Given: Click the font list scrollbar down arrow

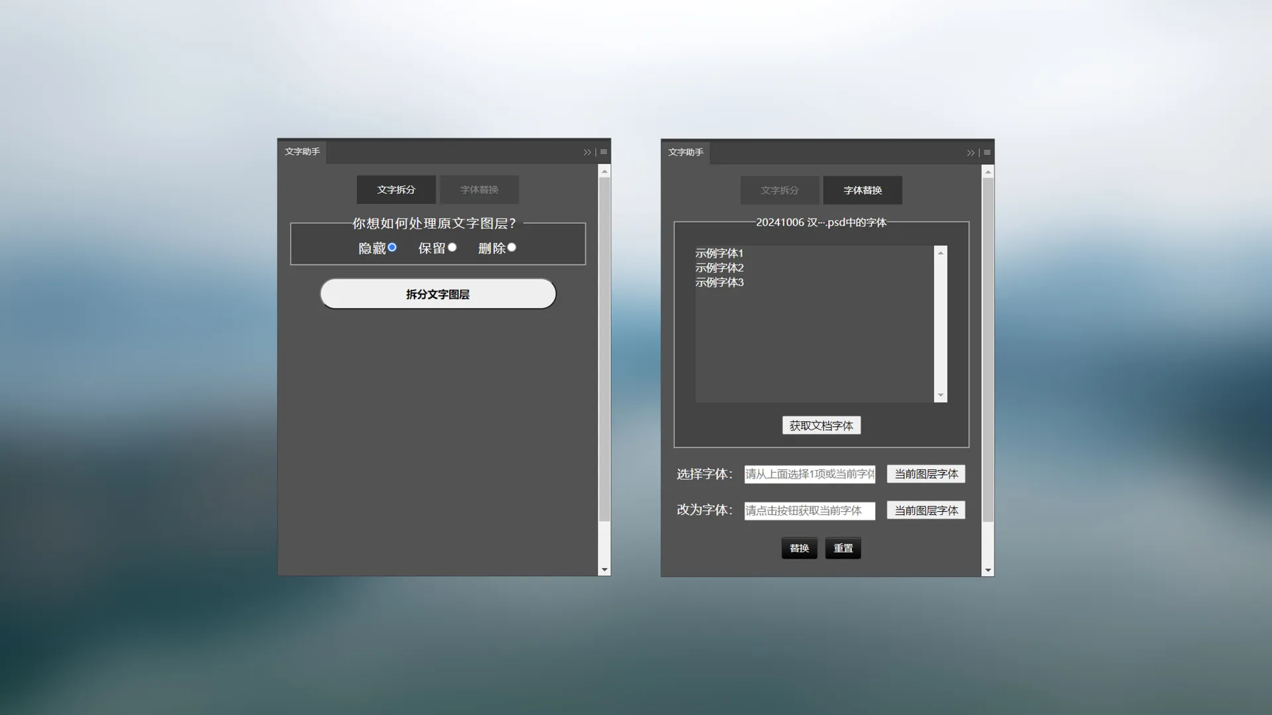Looking at the screenshot, I should [x=940, y=395].
